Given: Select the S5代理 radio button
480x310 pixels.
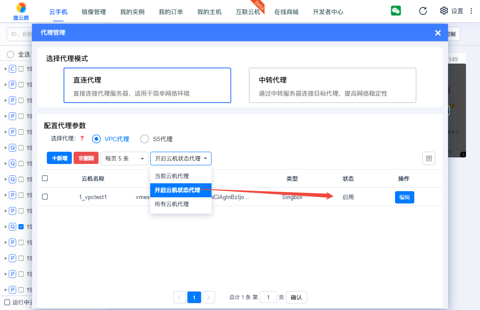Looking at the screenshot, I should 145,139.
